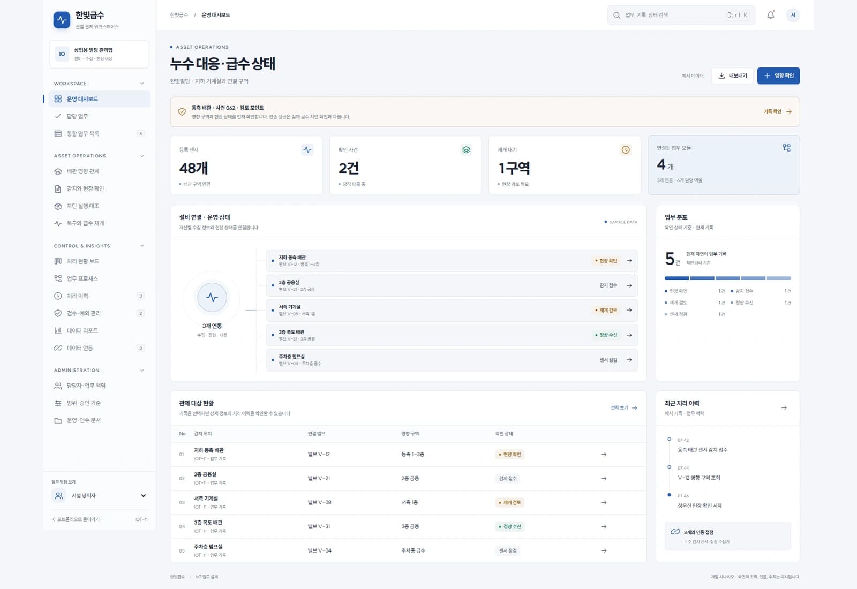The height and width of the screenshot is (589, 857).
Task: Collapse the WORKSPACE section chevron
Action: click(x=142, y=84)
